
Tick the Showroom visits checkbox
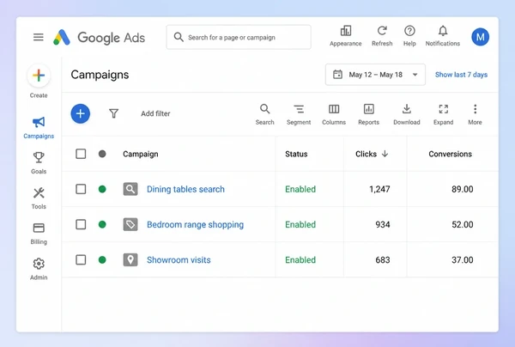(x=81, y=259)
